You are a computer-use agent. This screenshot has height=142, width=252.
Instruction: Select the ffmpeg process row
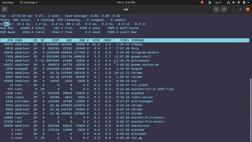click(125, 45)
